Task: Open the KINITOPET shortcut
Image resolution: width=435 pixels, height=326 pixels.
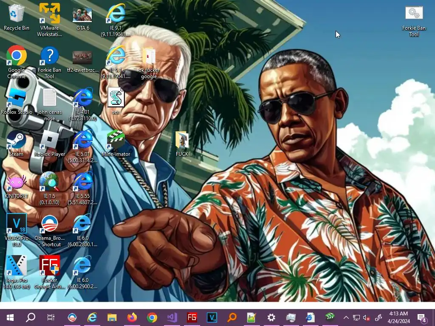Action: click(x=17, y=186)
